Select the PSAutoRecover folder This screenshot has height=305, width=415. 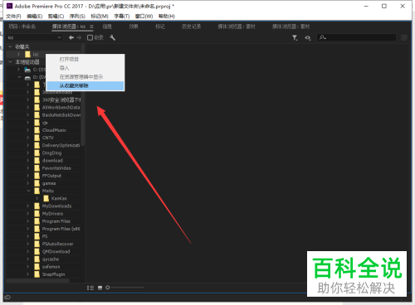pos(57,244)
